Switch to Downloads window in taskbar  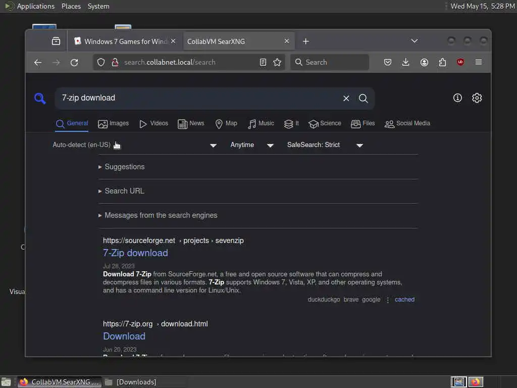(131, 382)
